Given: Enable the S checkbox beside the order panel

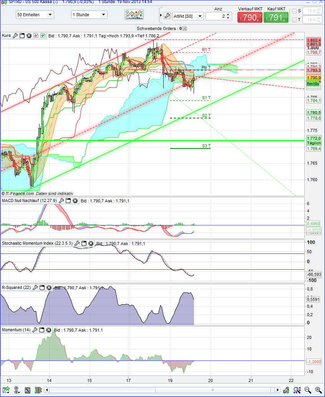Looking at the screenshot, I should pos(294,11).
